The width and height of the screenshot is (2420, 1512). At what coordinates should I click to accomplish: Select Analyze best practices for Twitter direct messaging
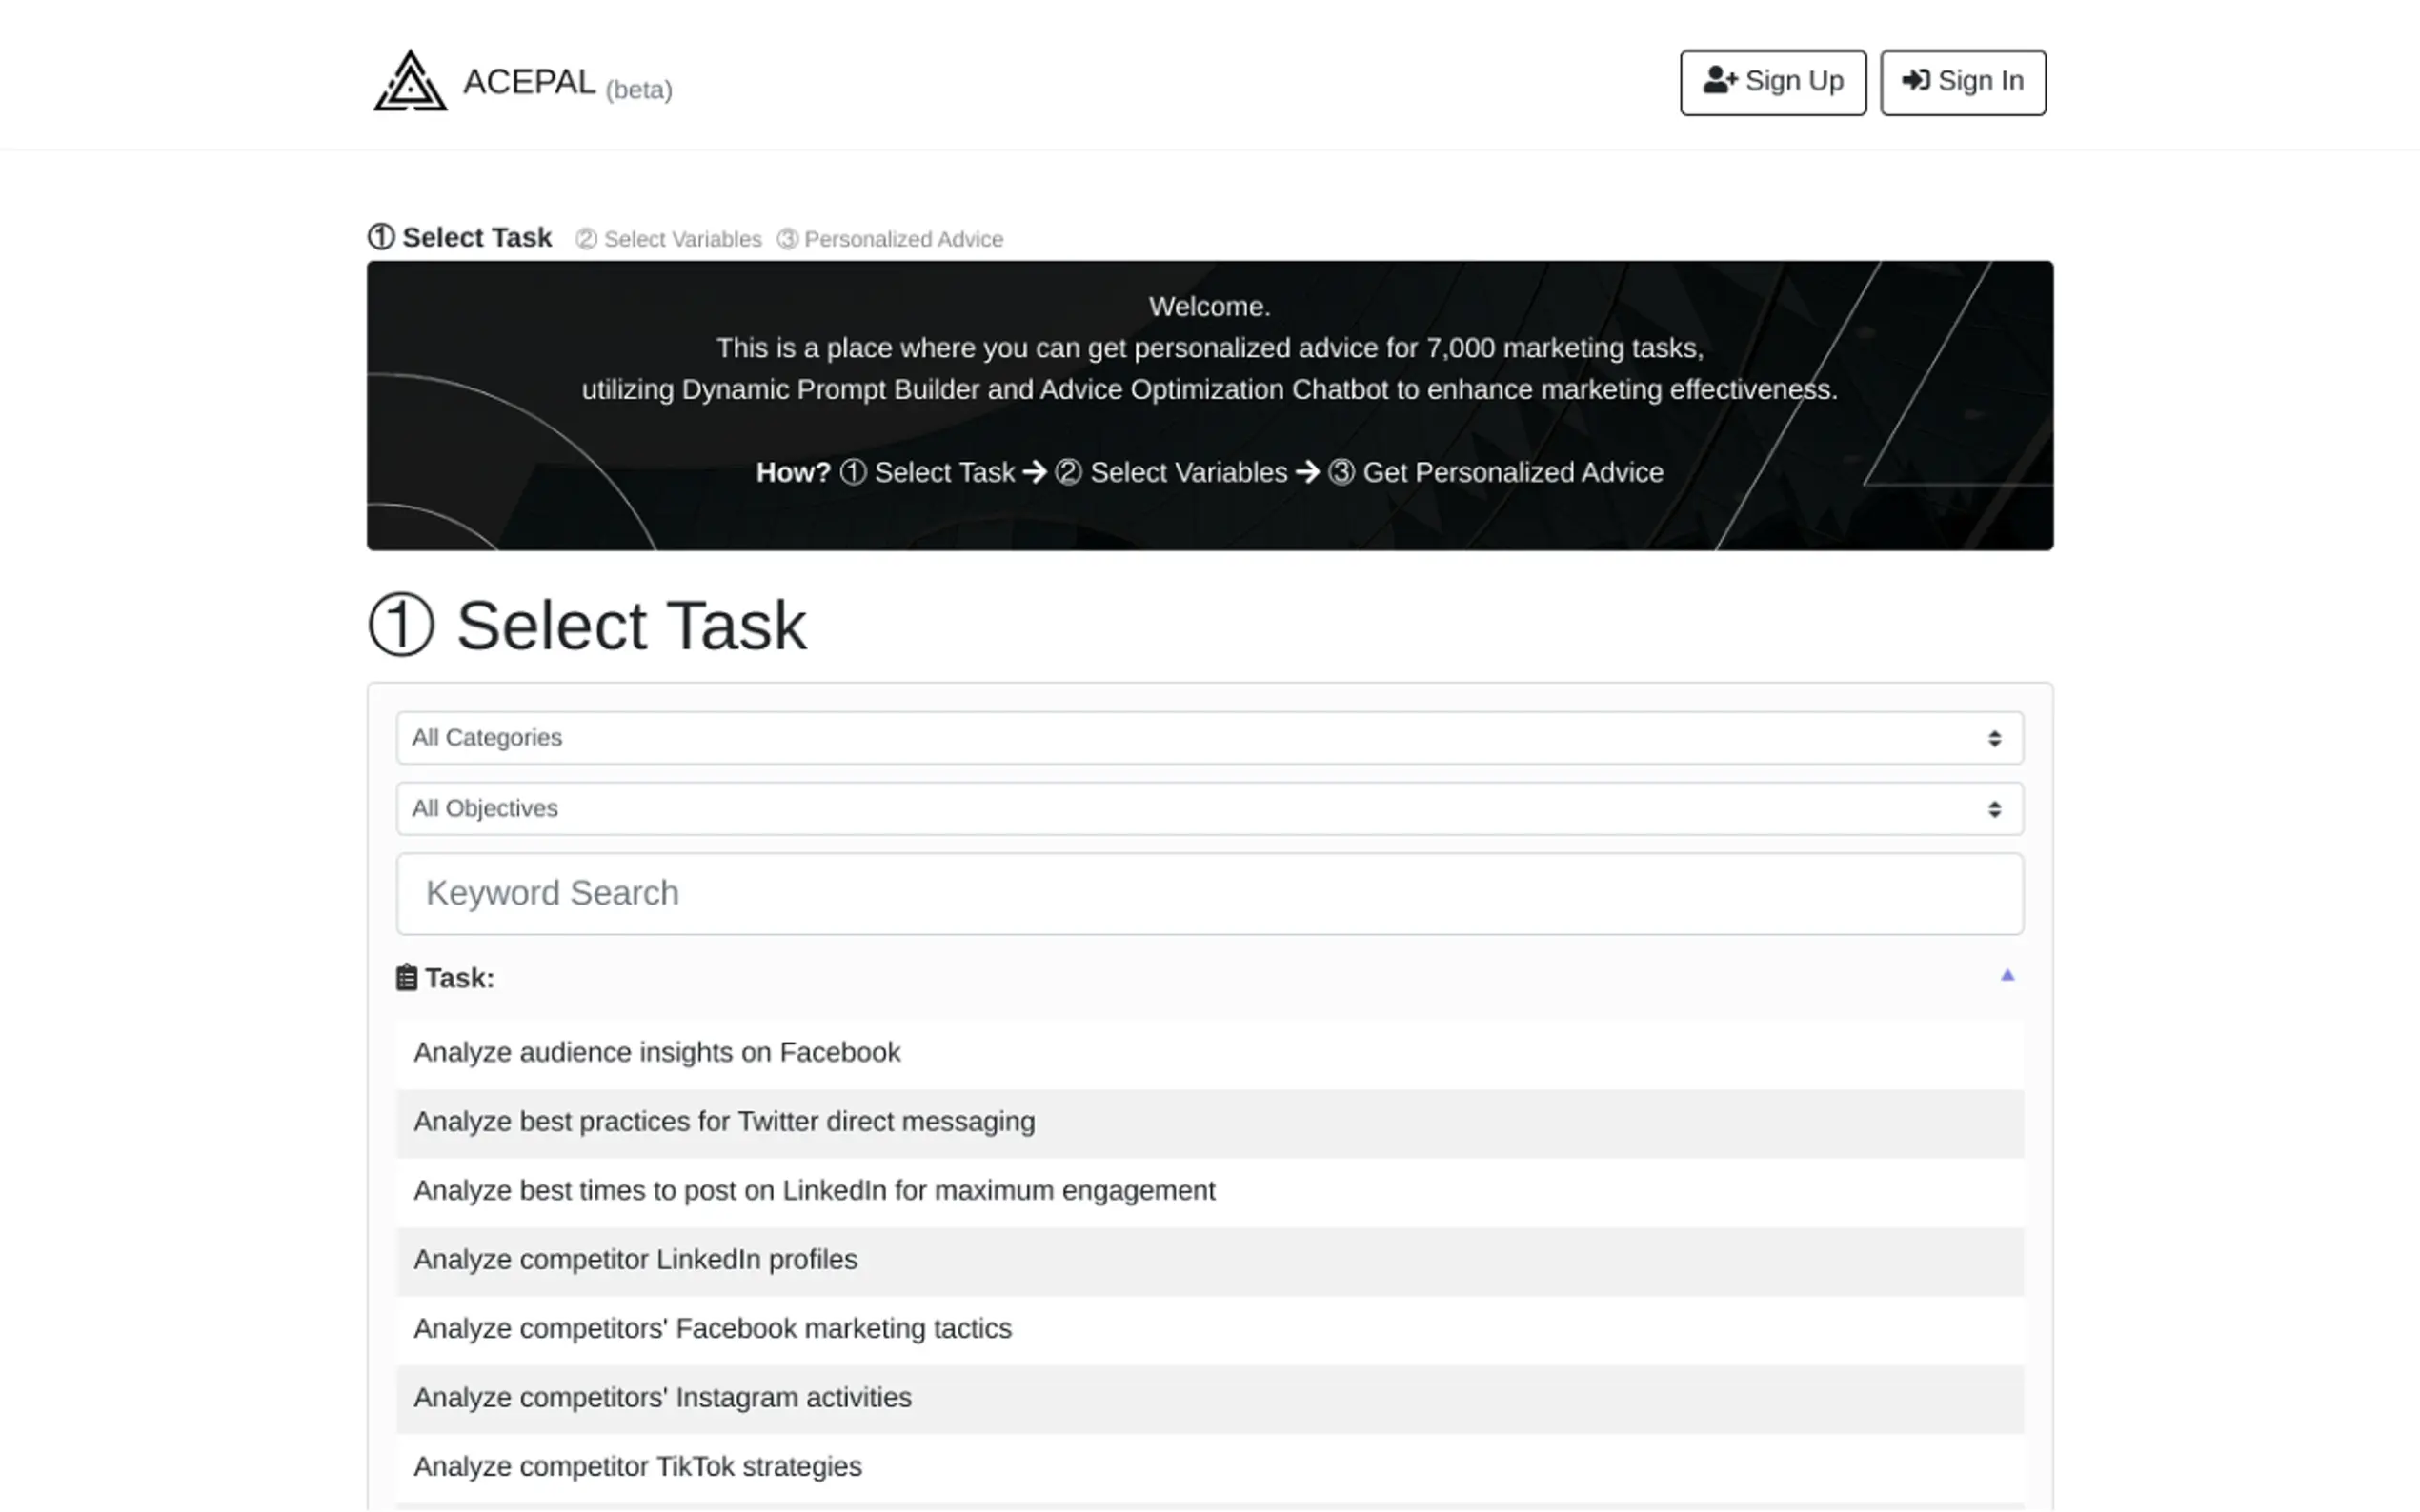click(x=723, y=1121)
